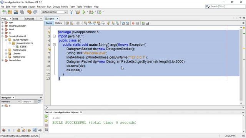
Task: Click the Debug Project toolbar icon
Action: pyautogui.click(x=91, y=12)
